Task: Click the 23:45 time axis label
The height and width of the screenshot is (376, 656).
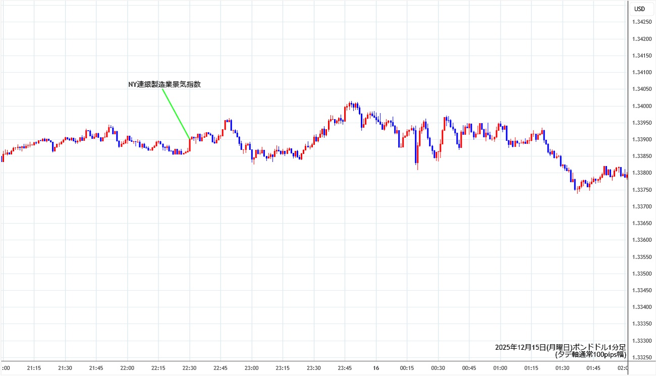Action: pos(345,368)
